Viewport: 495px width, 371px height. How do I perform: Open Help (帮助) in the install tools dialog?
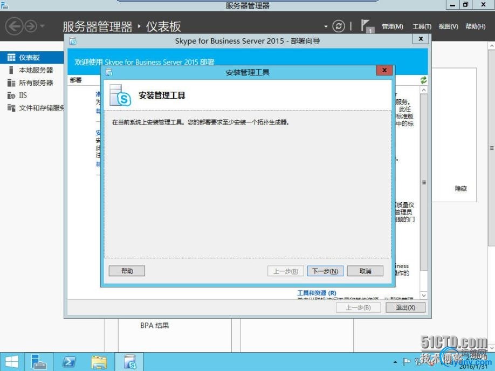(127, 271)
